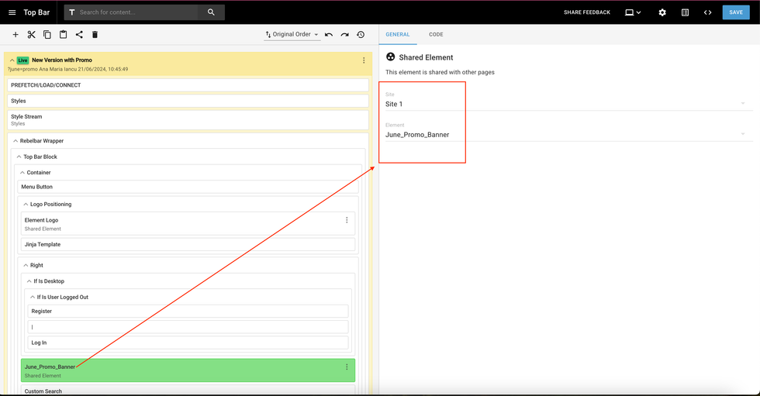Collapse the Rebelbar Wrapper tree node
Screen dimensions: 760x396
[16, 141]
